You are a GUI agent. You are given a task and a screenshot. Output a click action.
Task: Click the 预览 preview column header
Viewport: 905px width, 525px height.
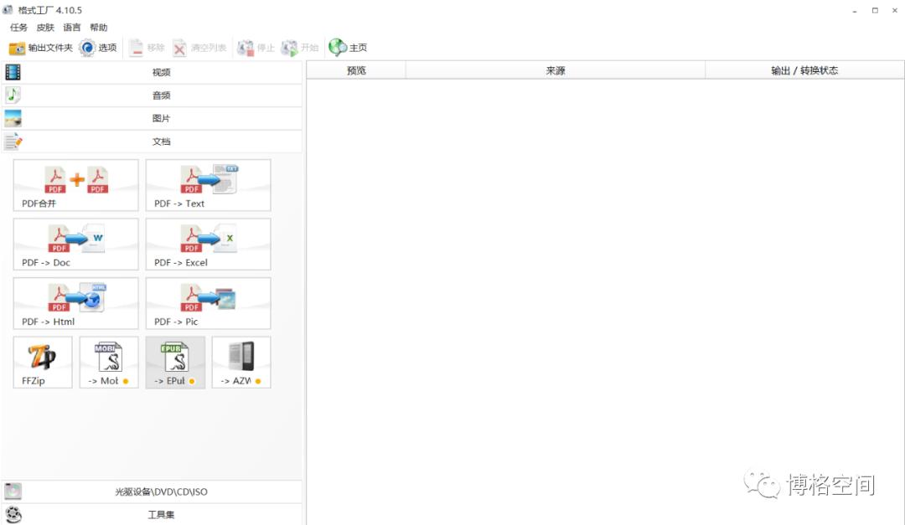click(356, 70)
